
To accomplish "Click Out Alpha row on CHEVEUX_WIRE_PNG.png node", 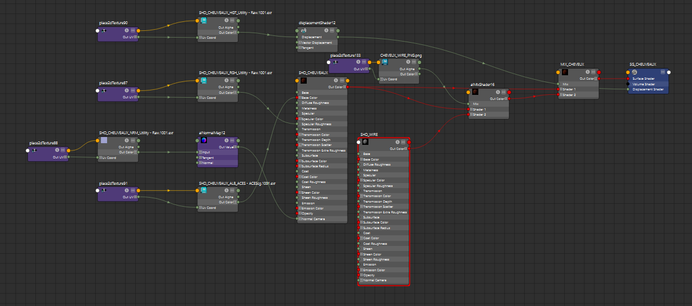I will pyautogui.click(x=399, y=69).
